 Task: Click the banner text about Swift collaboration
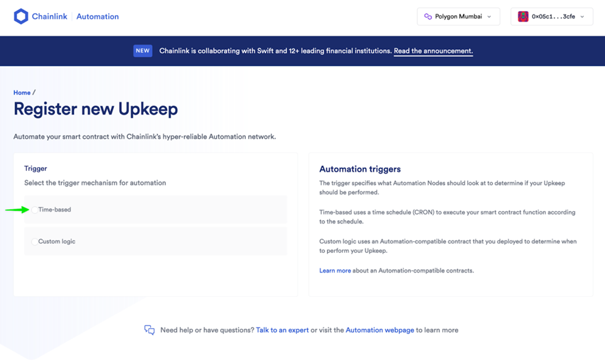pyautogui.click(x=275, y=51)
